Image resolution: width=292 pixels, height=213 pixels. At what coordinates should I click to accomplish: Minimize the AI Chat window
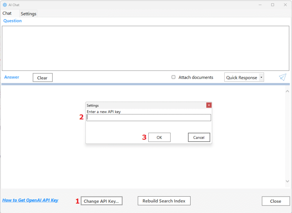[x=260, y=5]
